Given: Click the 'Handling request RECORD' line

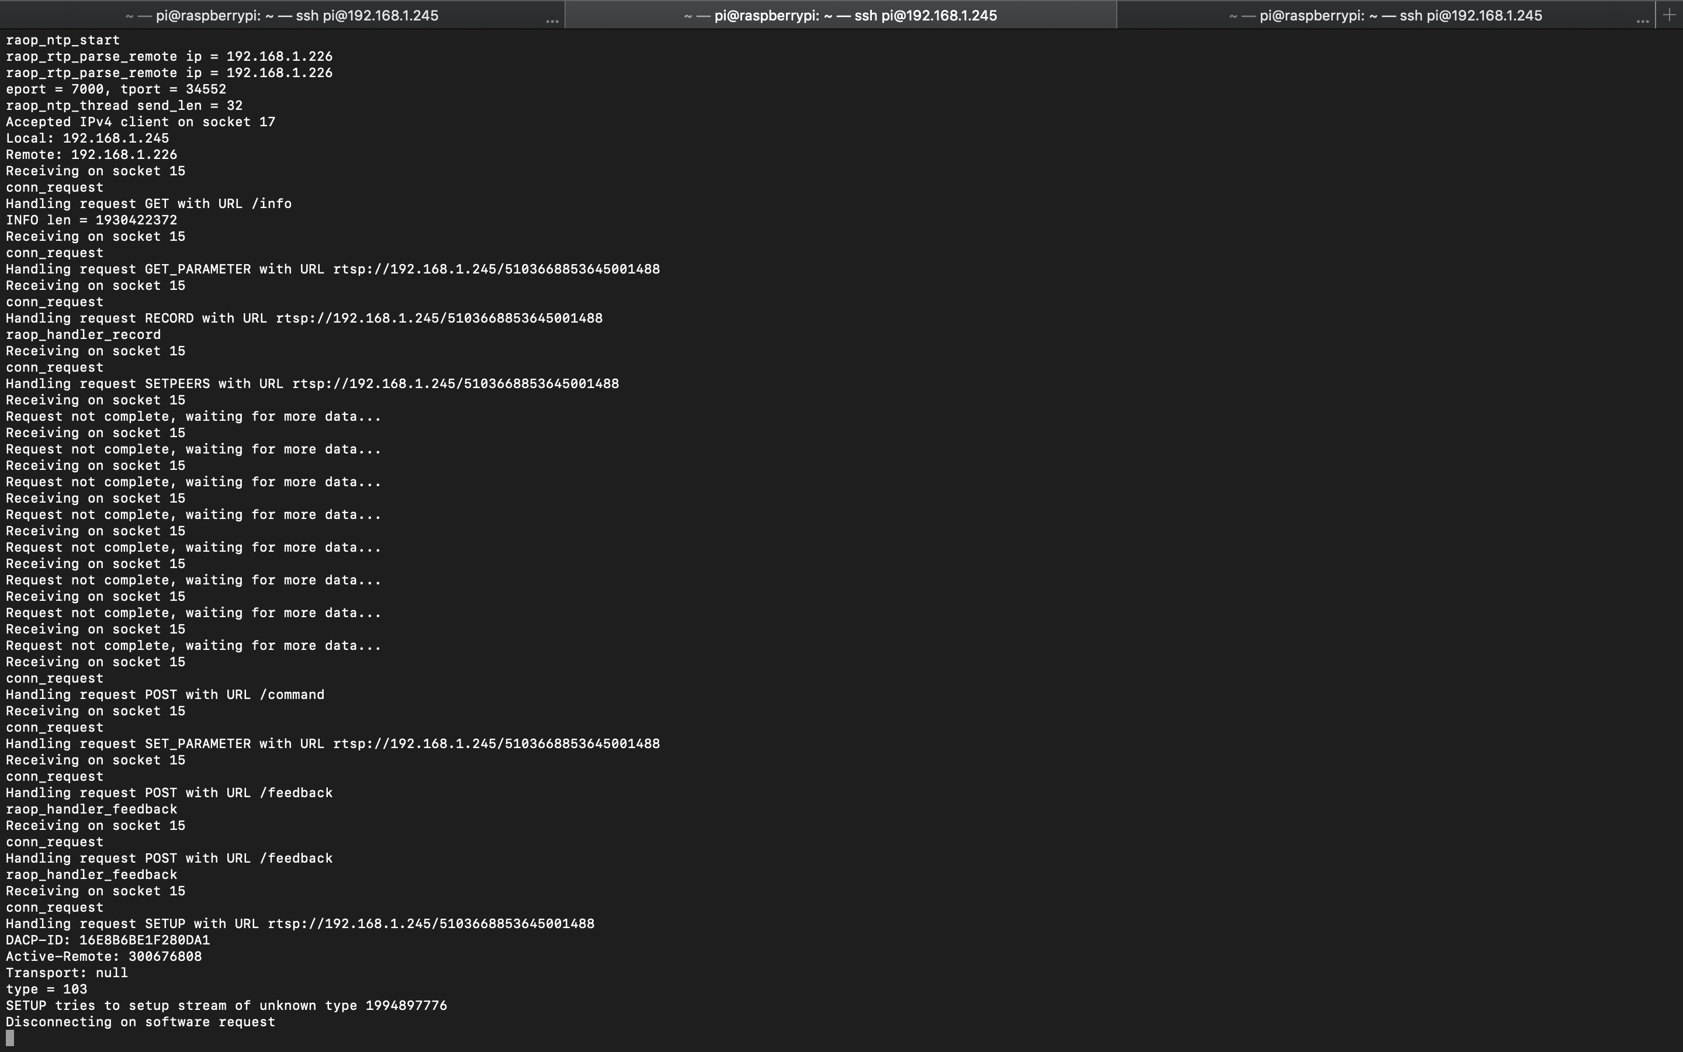Looking at the screenshot, I should click(x=304, y=318).
